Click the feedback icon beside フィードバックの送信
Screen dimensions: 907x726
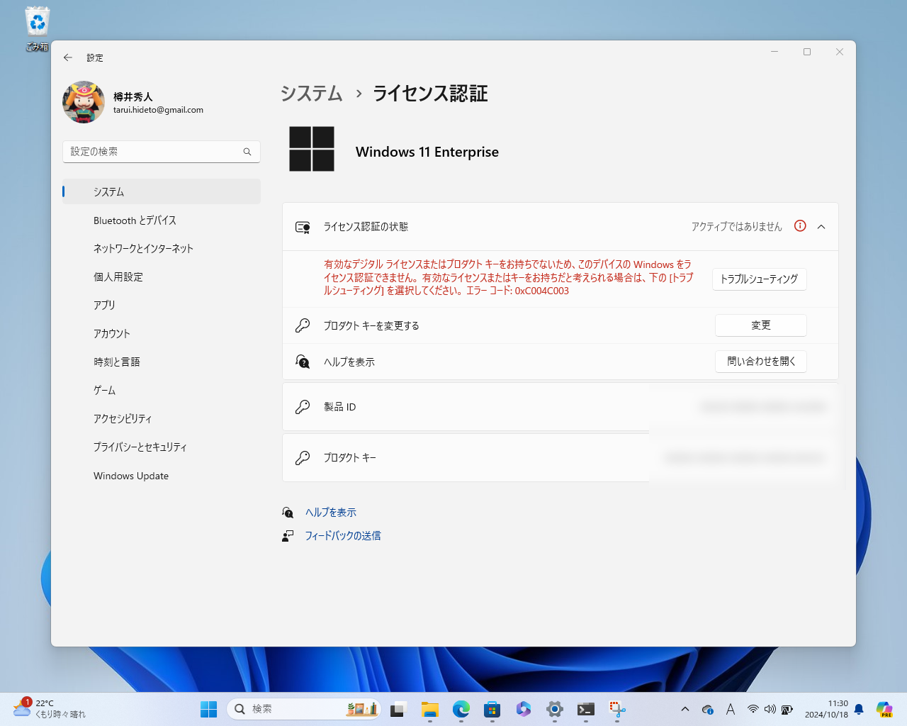pos(287,536)
